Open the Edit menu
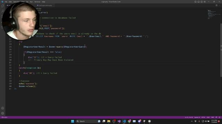This screenshot has width=222, height=124. [x=10, y=2]
